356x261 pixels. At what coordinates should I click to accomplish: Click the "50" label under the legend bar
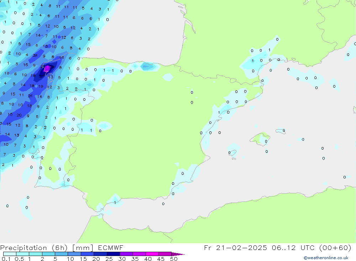[174, 259]
